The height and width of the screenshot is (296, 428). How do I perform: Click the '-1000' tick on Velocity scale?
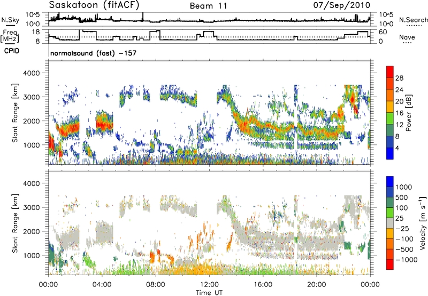[x=406, y=260]
